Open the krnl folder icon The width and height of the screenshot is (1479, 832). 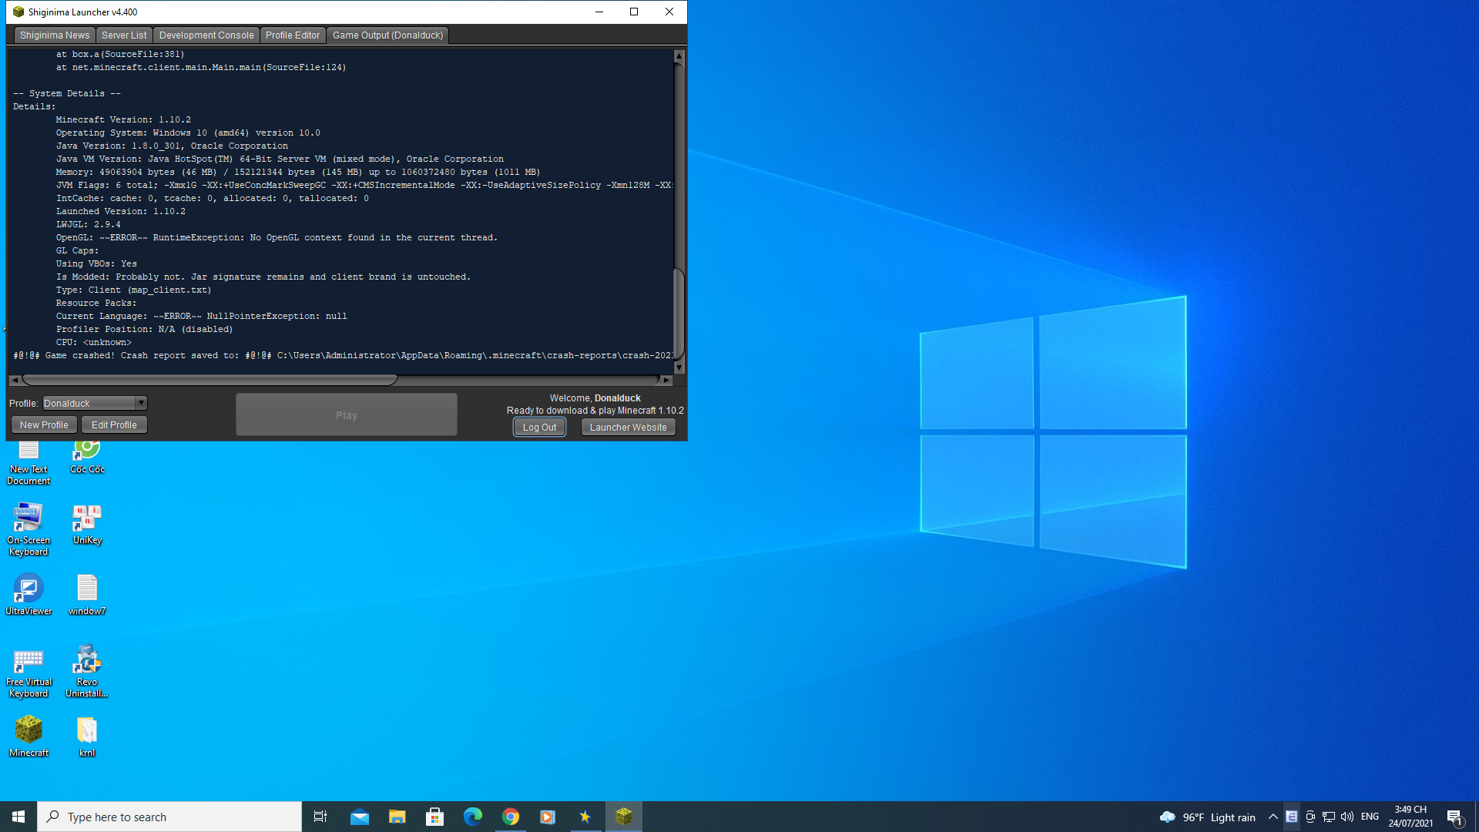pos(87,730)
